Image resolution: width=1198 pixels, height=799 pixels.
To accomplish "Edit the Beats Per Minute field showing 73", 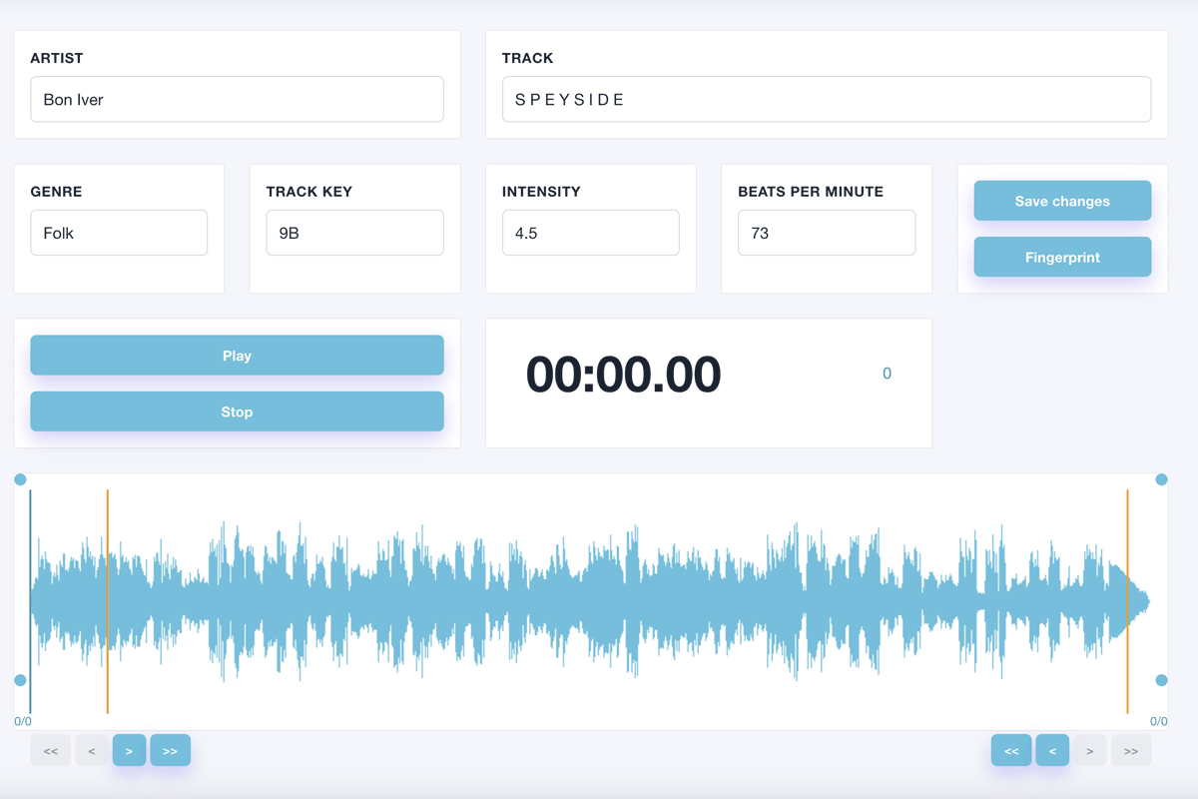I will (827, 233).
